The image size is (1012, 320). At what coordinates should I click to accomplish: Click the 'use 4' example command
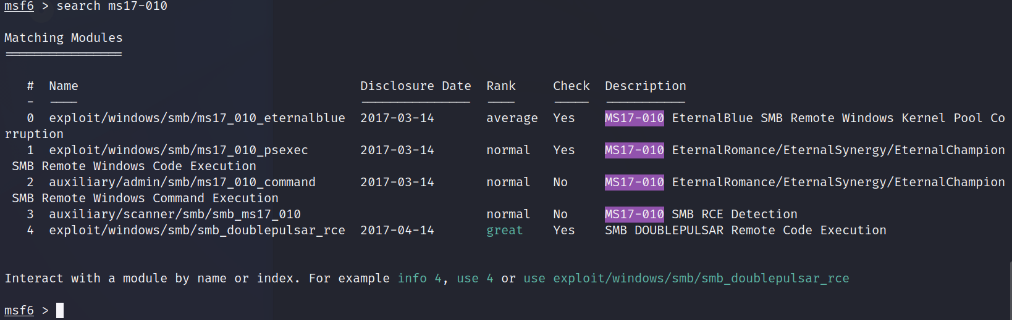click(x=475, y=278)
